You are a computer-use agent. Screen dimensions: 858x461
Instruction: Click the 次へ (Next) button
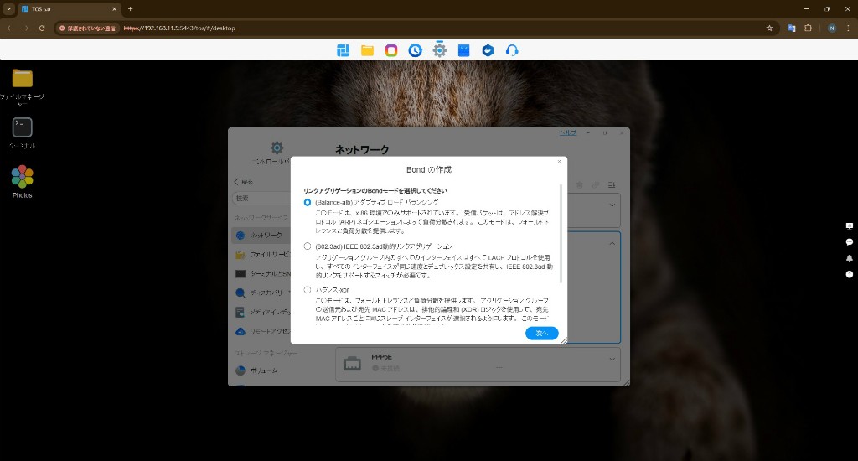pyautogui.click(x=542, y=334)
